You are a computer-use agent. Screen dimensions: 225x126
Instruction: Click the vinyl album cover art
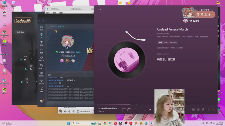pyautogui.click(x=127, y=60)
